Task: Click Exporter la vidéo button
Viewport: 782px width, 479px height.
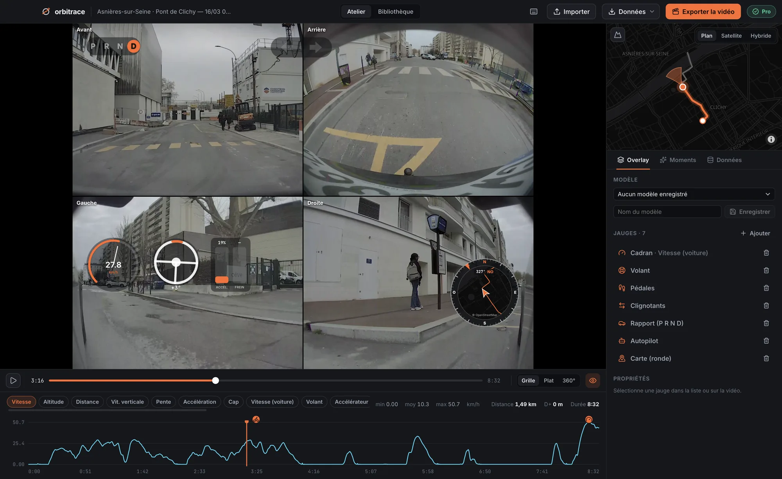Action: coord(703,11)
